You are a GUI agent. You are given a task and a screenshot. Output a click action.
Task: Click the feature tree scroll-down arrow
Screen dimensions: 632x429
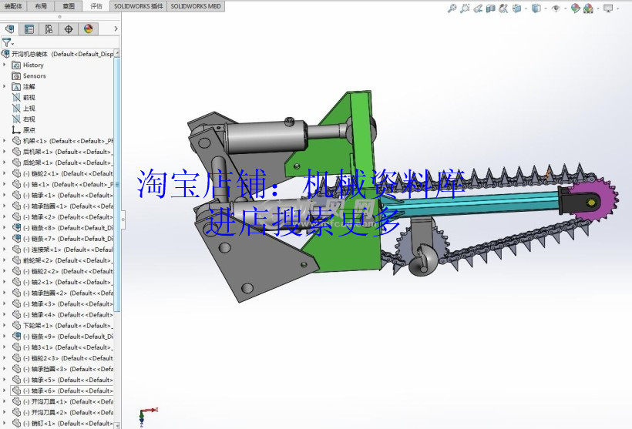pyautogui.click(x=117, y=425)
